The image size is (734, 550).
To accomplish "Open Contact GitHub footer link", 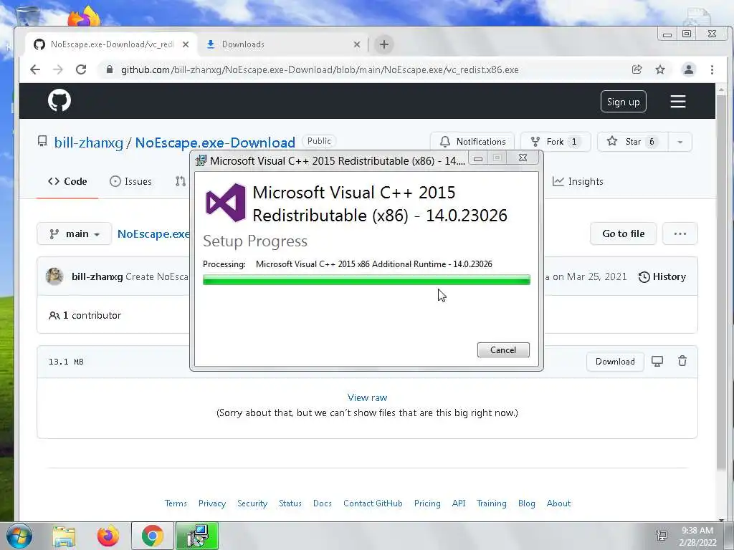I will point(373,503).
